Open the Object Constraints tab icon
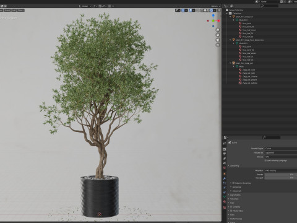This screenshot has width=297, height=223. [x=225, y=192]
